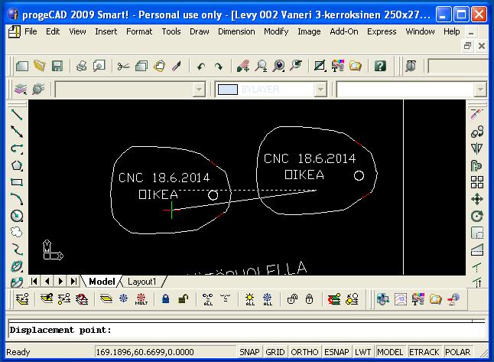Toggle SNAP mode in status bar

[249, 352]
